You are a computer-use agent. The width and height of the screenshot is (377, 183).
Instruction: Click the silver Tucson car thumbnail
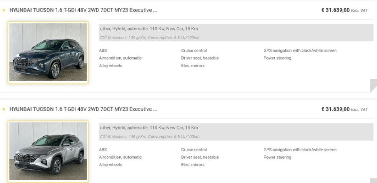pyautogui.click(x=48, y=152)
